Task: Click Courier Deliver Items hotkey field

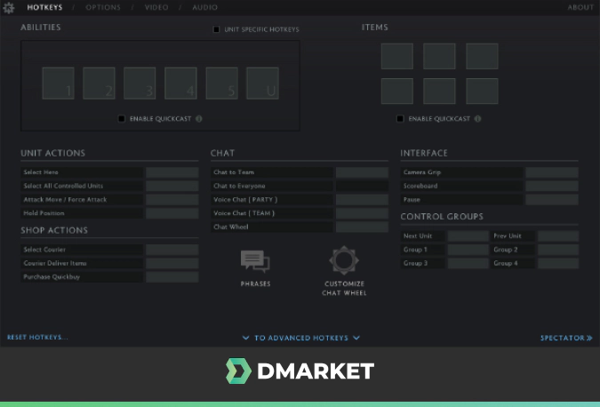Action: tap(172, 263)
